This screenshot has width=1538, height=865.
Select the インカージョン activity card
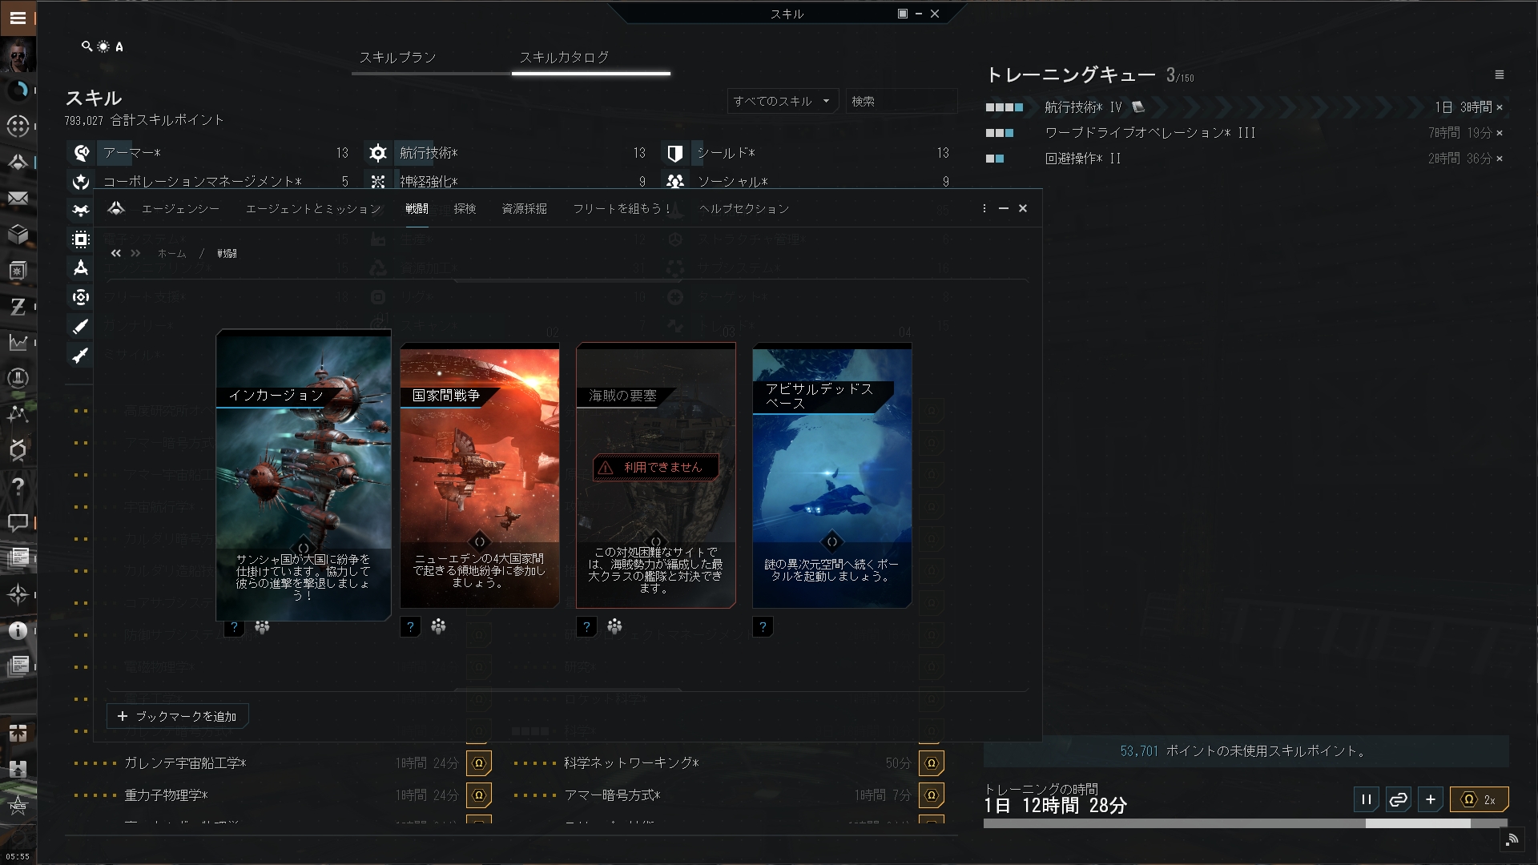pos(303,474)
